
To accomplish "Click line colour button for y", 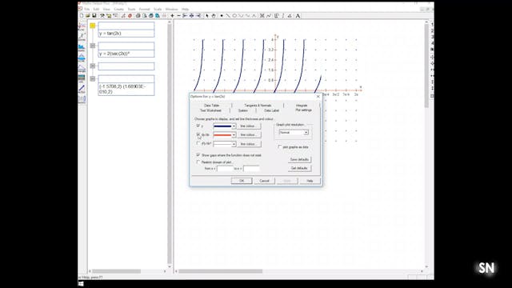I will pos(249,126).
